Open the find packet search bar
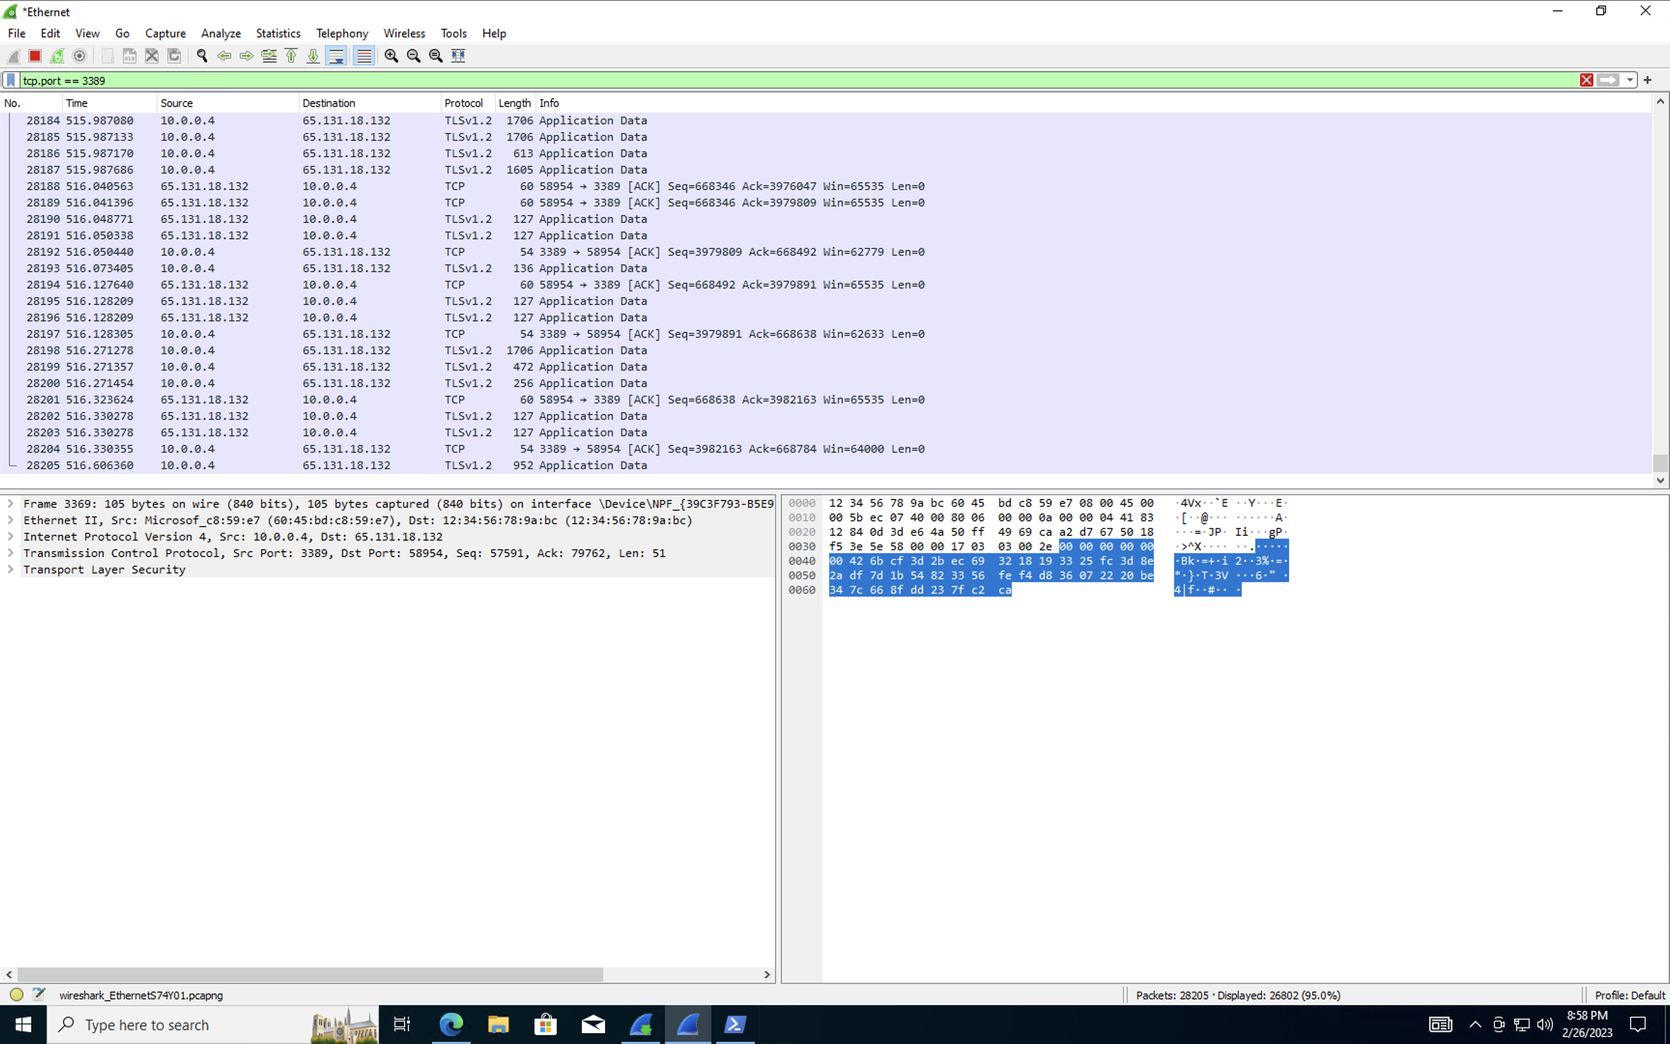The height and width of the screenshot is (1044, 1670). point(202,56)
